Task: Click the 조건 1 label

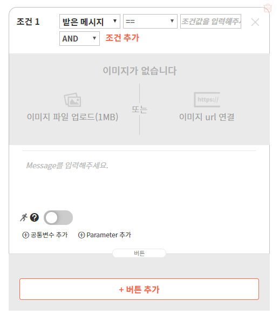Action: [x=28, y=22]
